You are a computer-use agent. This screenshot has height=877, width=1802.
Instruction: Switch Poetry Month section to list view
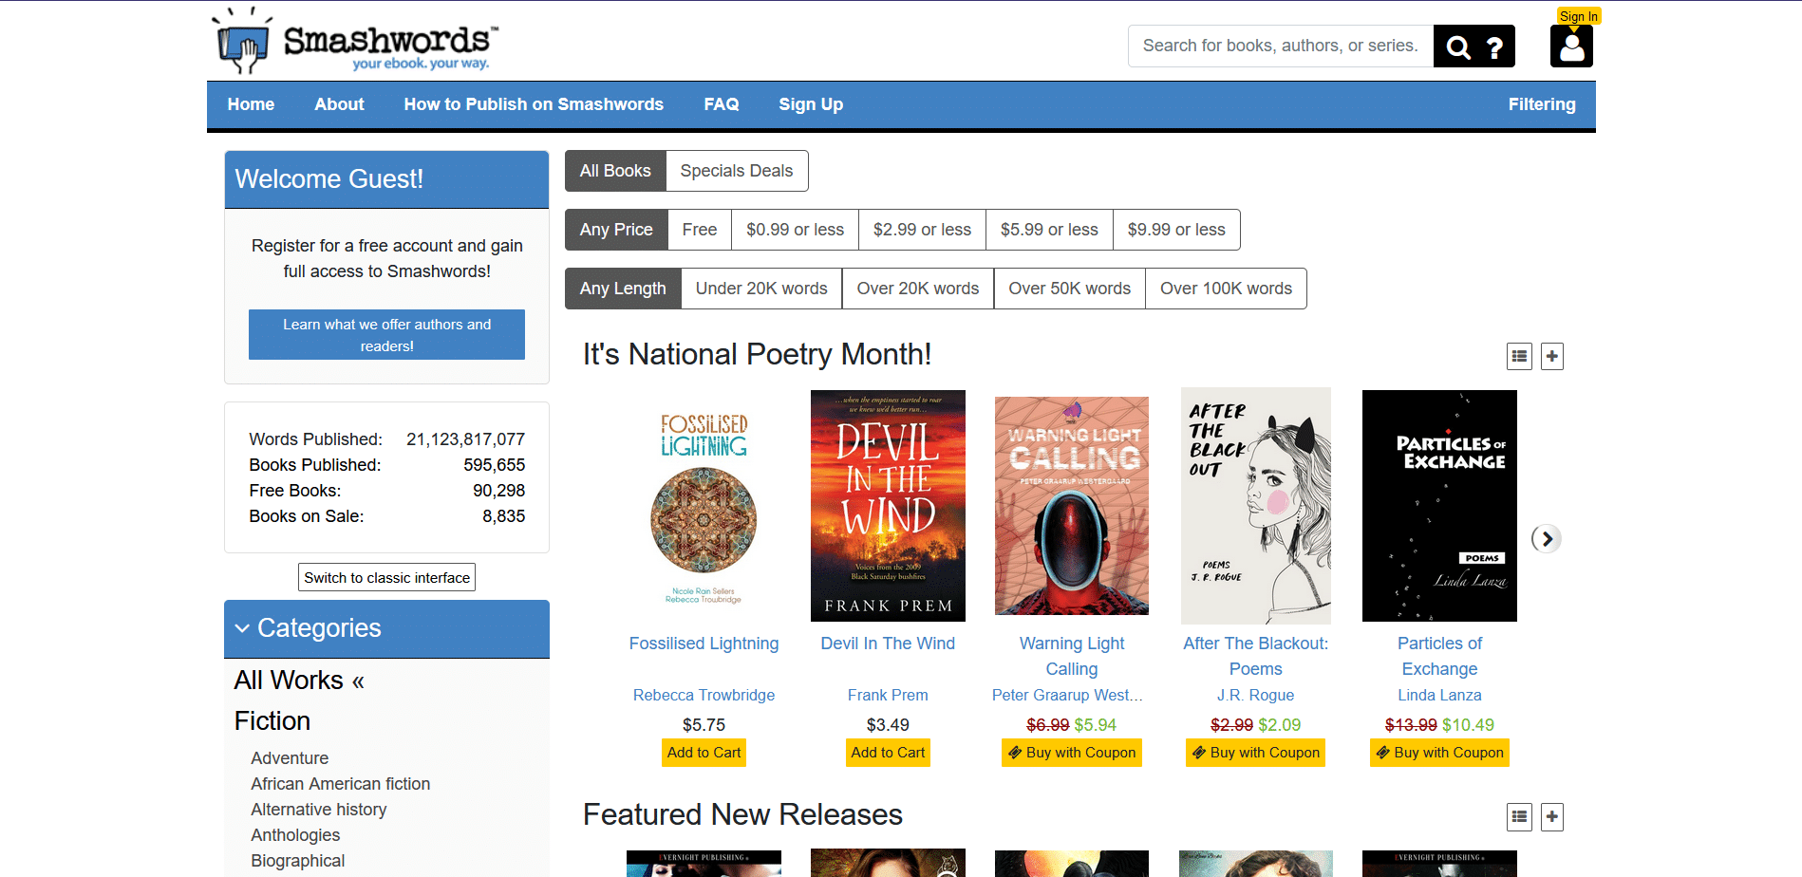(1520, 357)
